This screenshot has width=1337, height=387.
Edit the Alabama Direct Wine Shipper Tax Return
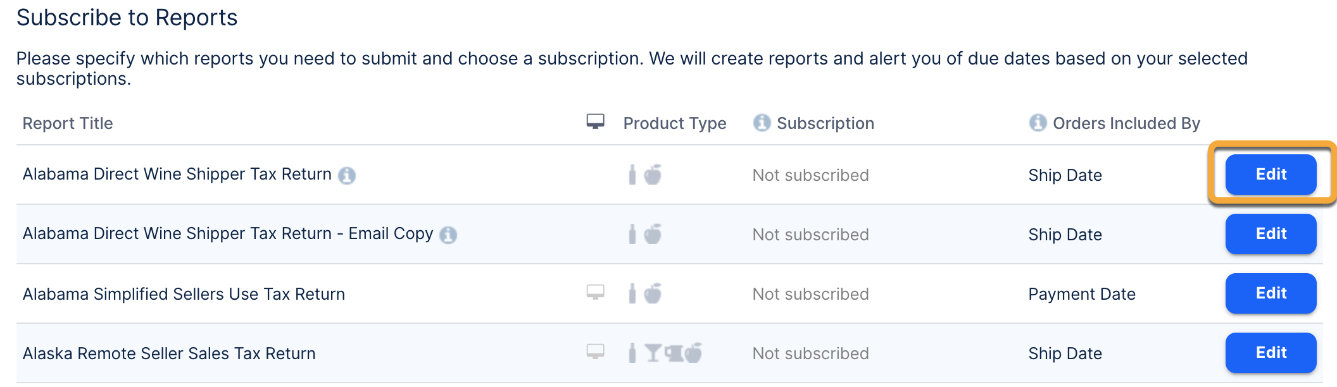[x=1271, y=175]
